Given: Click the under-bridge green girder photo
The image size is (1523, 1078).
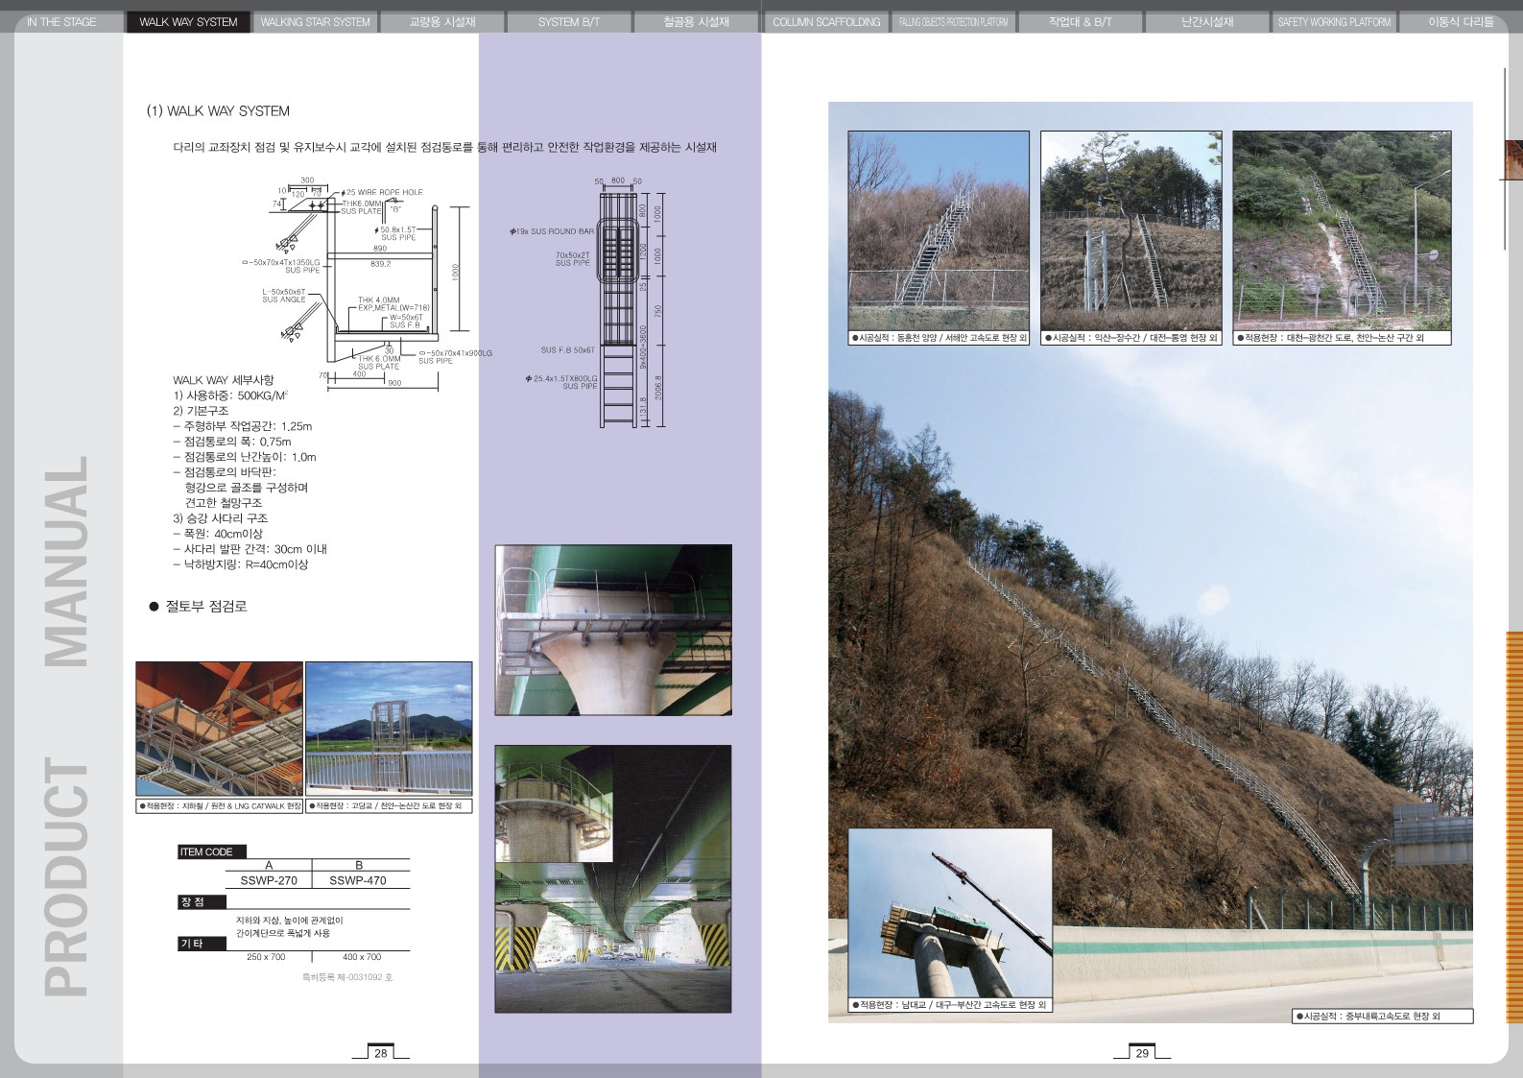Looking at the screenshot, I should (613, 878).
